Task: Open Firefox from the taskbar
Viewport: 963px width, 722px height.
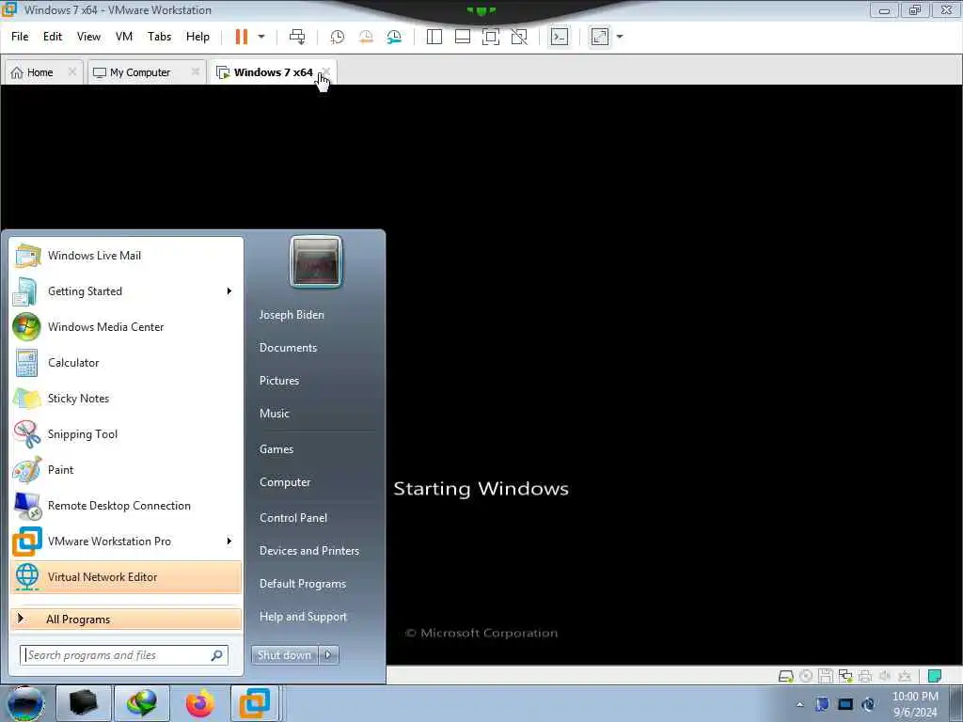Action: (200, 703)
